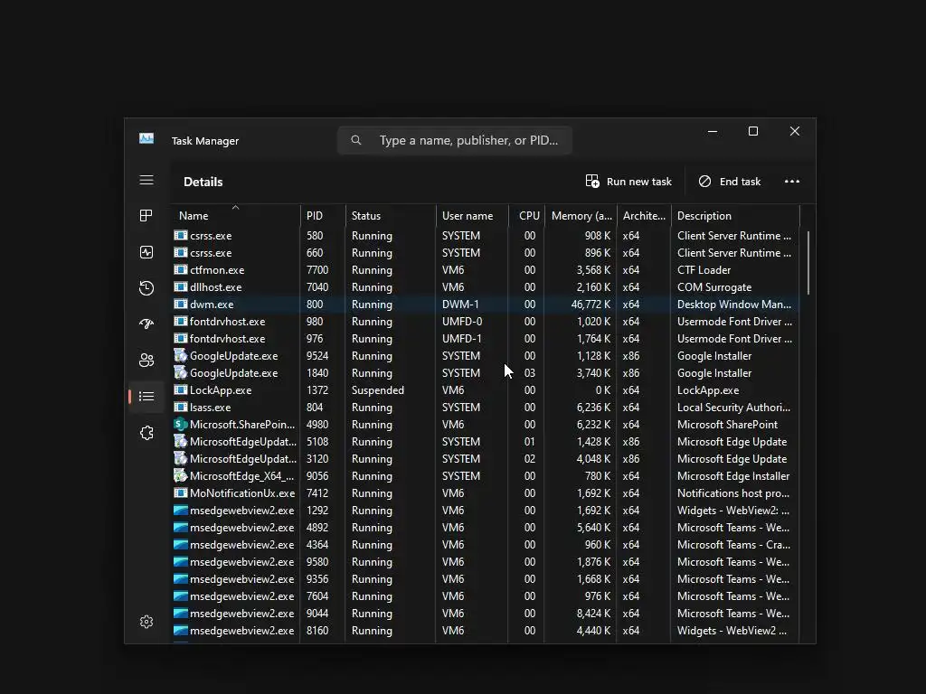Focus the name, publisher, or PID search box
The width and height of the screenshot is (926, 694).
(x=454, y=140)
